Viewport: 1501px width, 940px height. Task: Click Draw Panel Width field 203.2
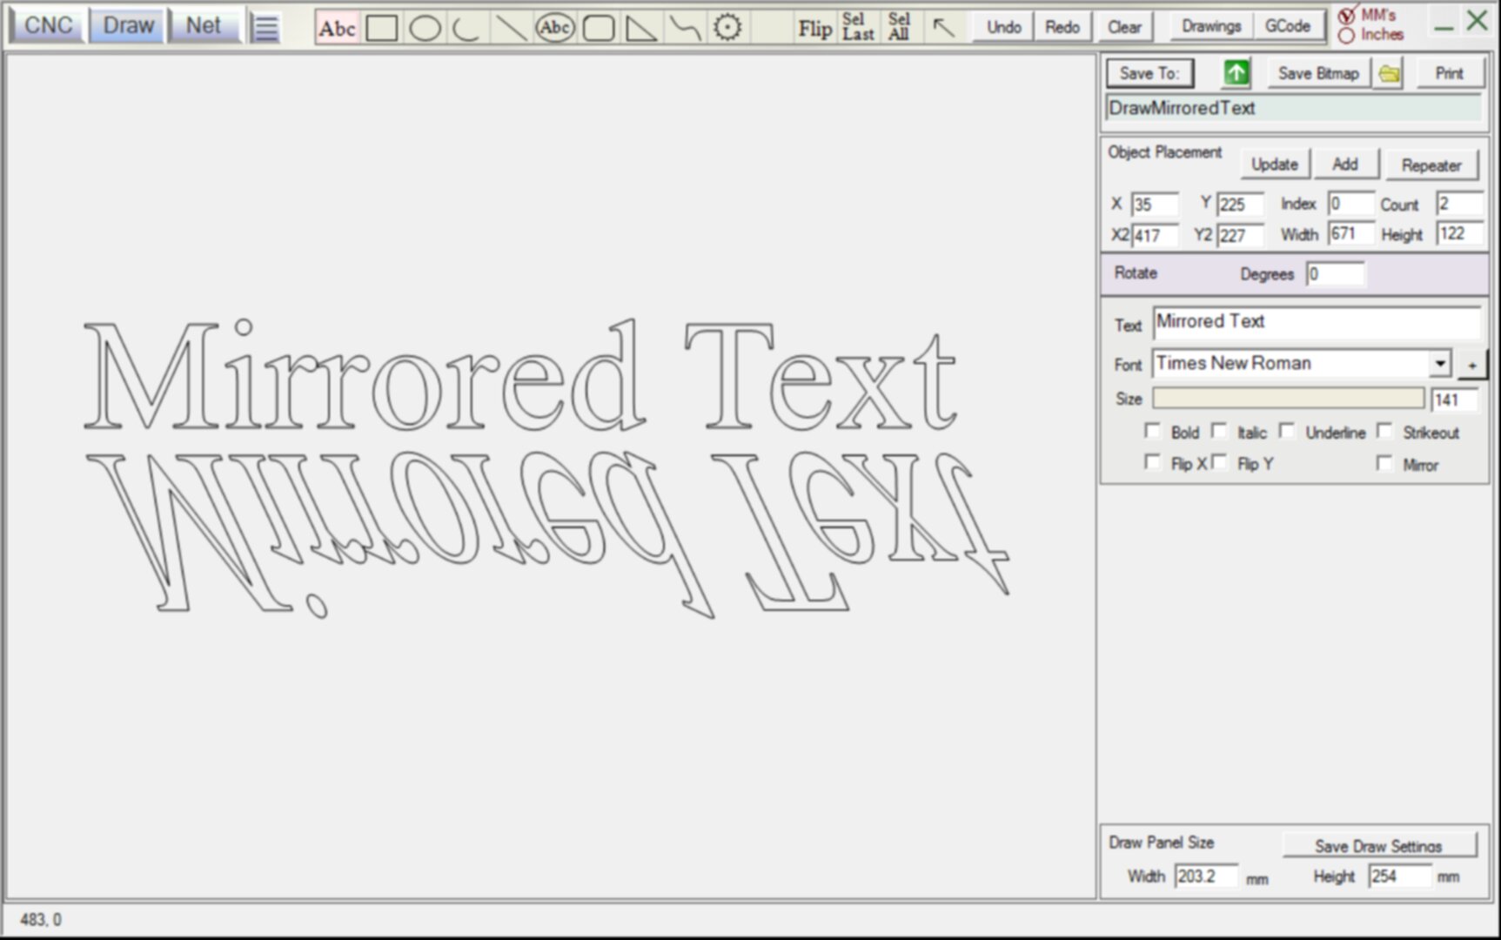coord(1206,876)
